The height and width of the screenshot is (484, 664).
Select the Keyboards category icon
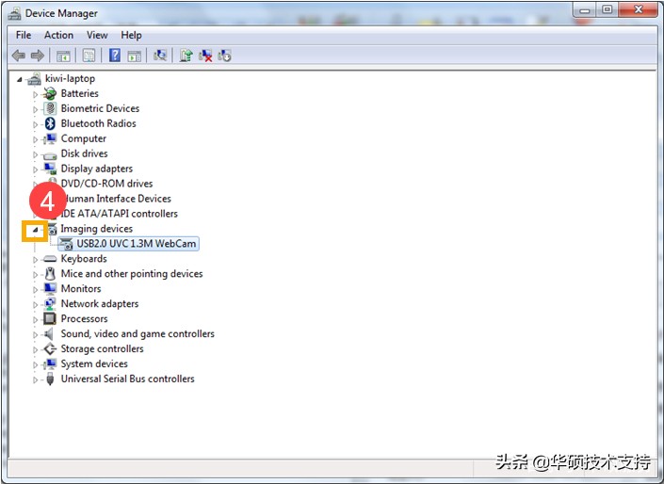coord(50,259)
